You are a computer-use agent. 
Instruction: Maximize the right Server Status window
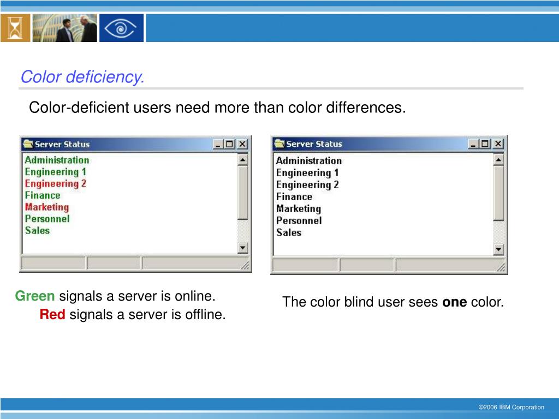pyautogui.click(x=485, y=143)
